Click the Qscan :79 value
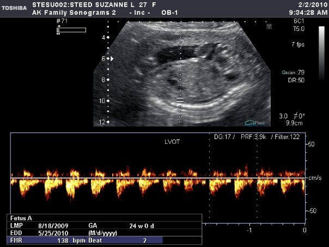The image size is (329, 247). (x=293, y=73)
